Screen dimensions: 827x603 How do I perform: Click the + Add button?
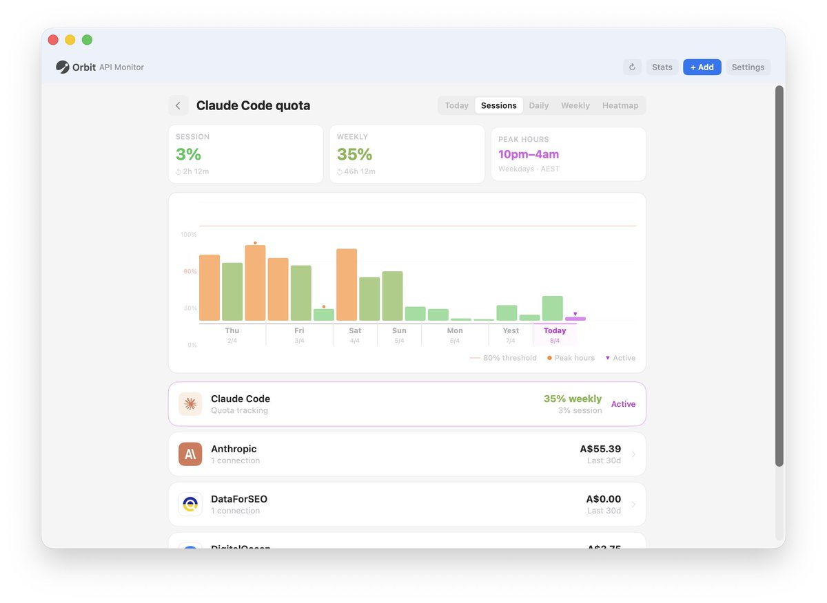(x=702, y=67)
